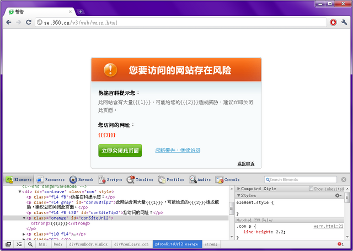Click the Search Elements field
The height and width of the screenshot is (251, 353).
(x=301, y=180)
